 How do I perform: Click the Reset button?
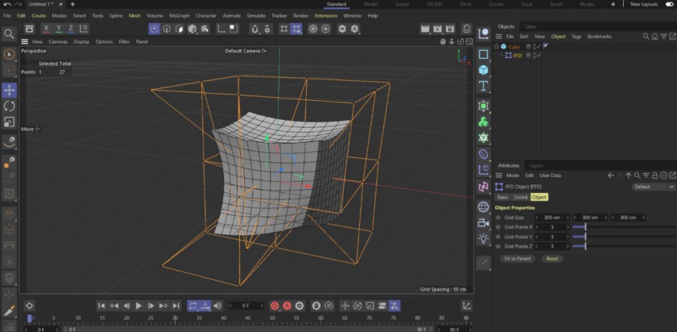tap(552, 259)
